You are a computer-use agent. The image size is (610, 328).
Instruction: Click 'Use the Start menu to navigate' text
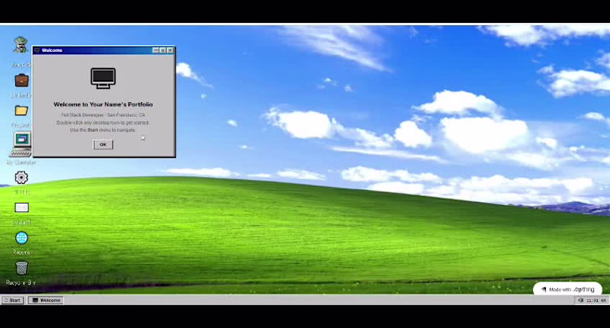103,130
